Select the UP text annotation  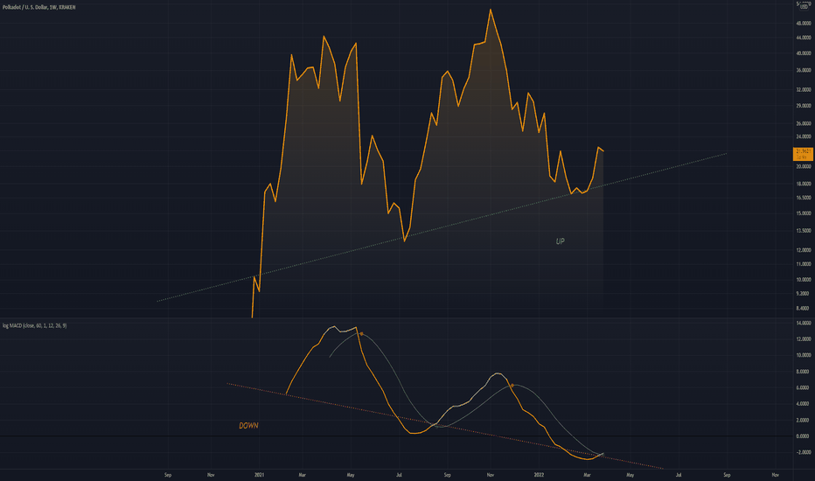tap(560, 241)
